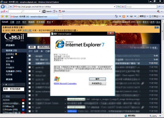
Task: Open the Gmail 相片 photos link
Action: point(24,22)
